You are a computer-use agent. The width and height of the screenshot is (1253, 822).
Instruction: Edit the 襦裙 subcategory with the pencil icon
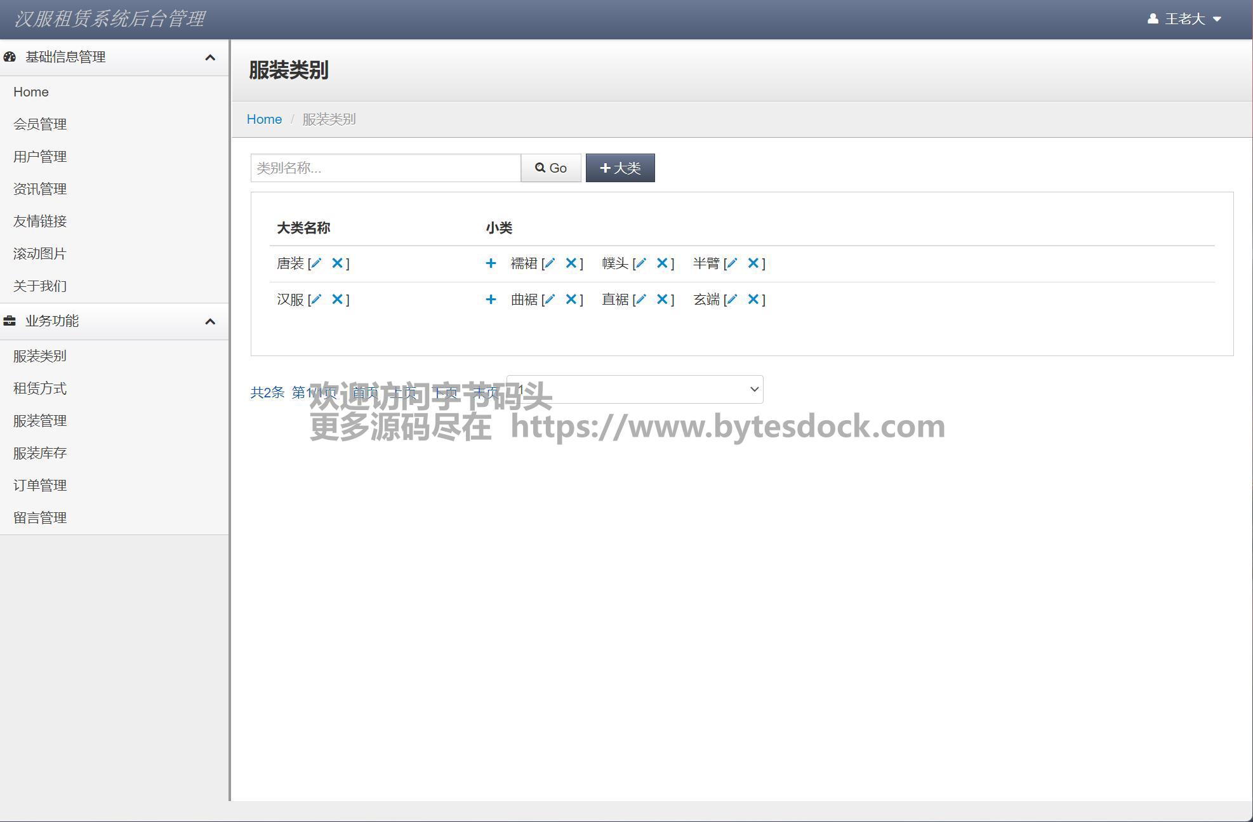550,263
